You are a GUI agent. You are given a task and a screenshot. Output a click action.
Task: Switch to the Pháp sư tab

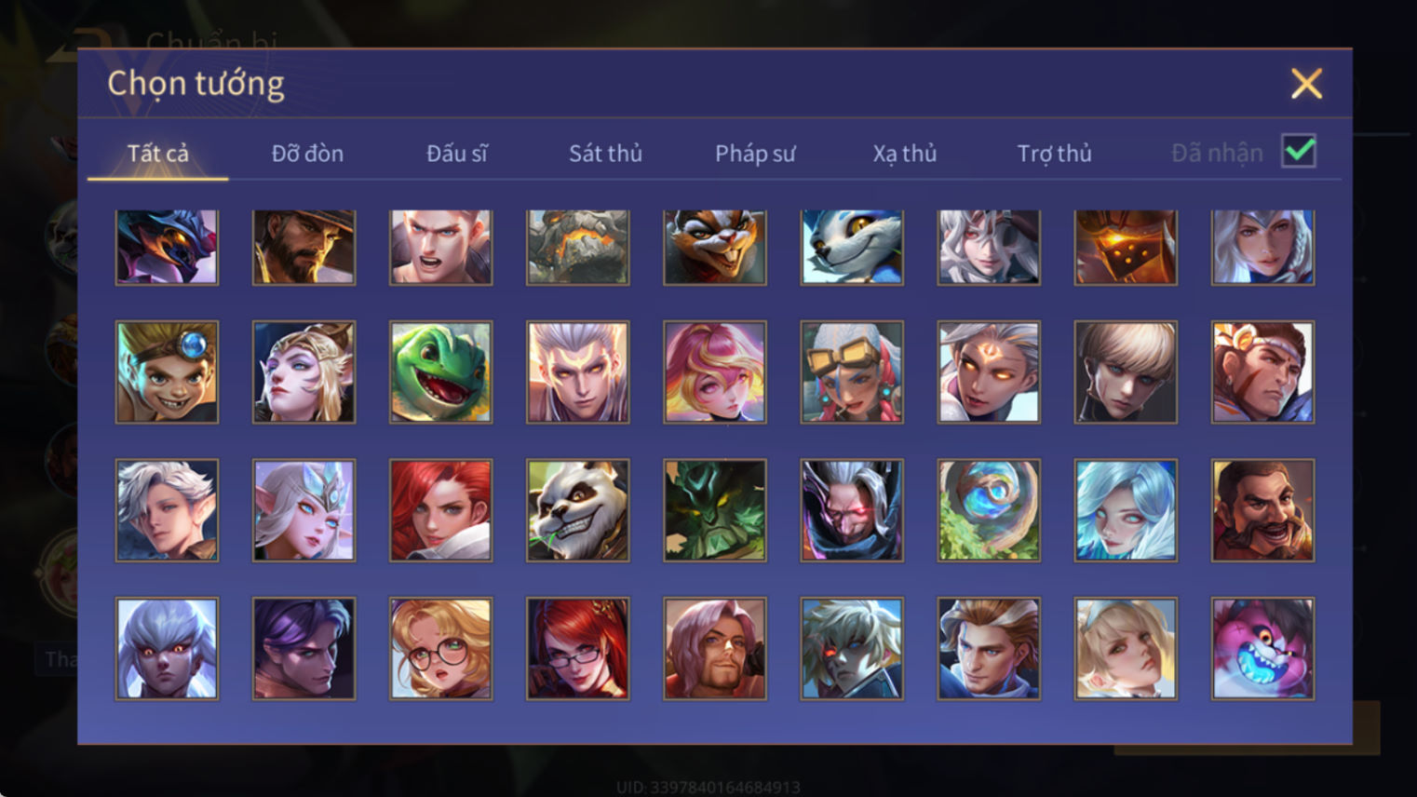click(x=755, y=154)
